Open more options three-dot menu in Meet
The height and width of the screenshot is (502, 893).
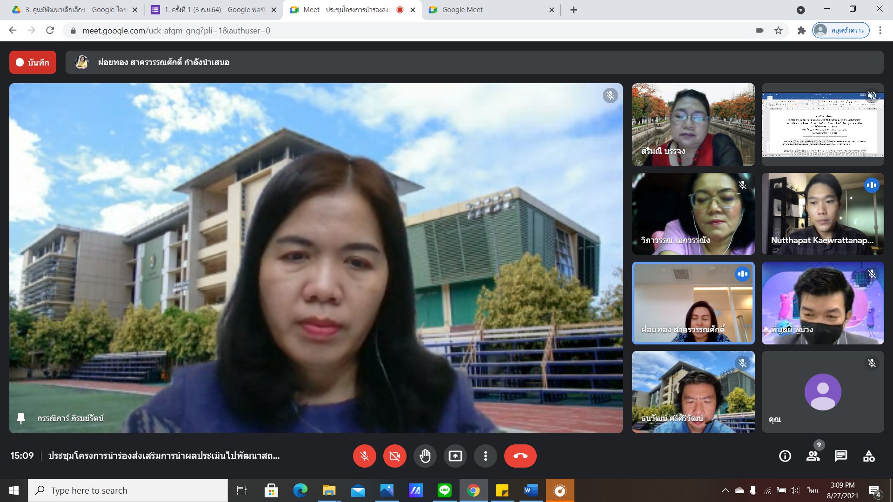[x=485, y=456]
